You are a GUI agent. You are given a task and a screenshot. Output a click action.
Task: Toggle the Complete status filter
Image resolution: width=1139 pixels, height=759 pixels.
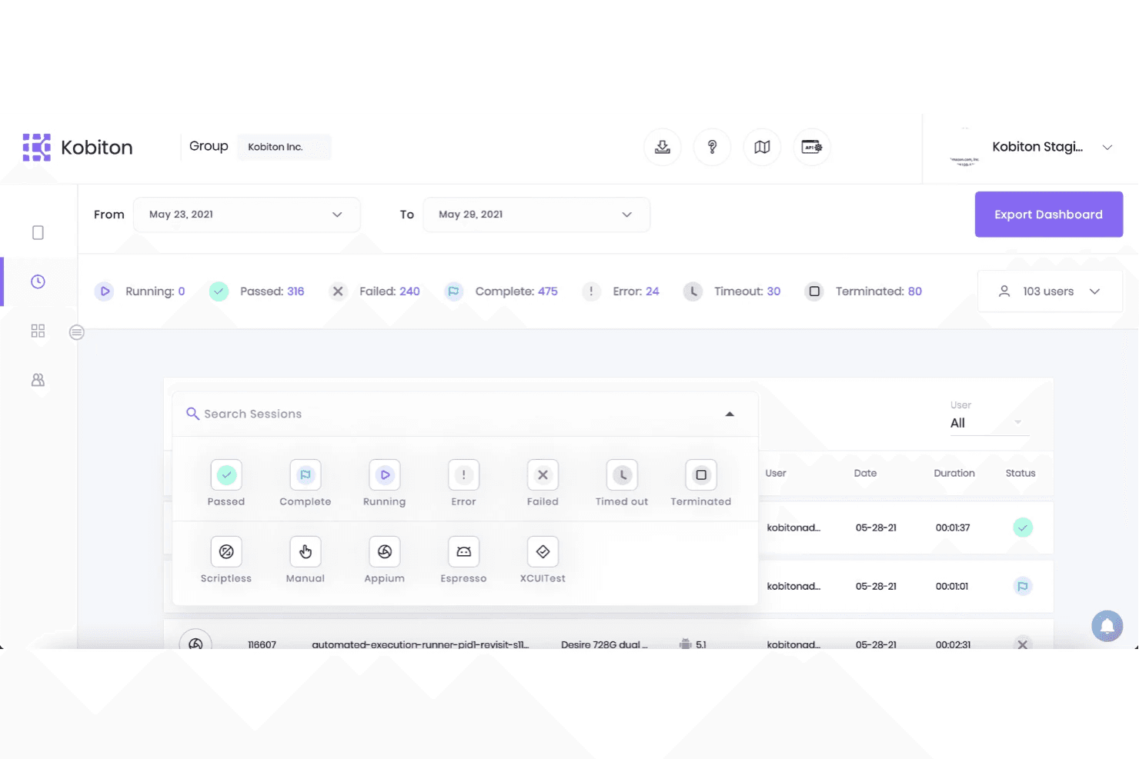306,475
